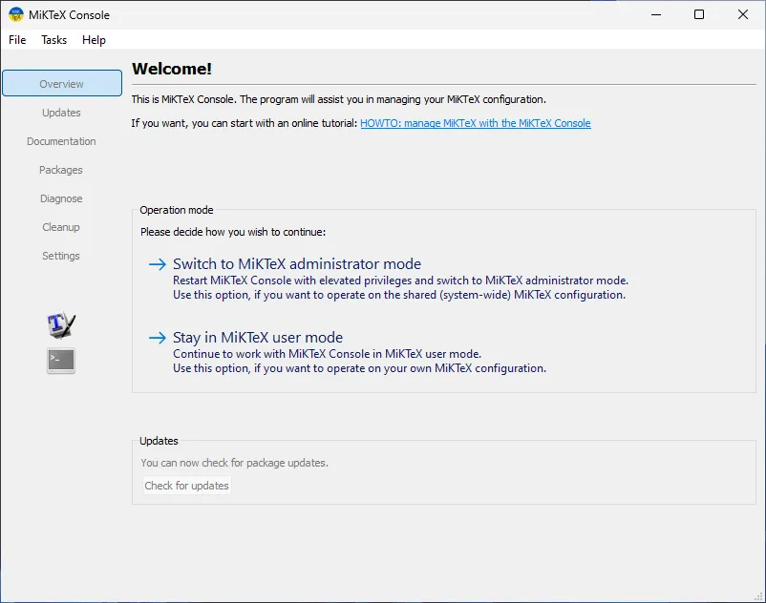
Task: Click the Welcome! heading
Action: point(172,69)
